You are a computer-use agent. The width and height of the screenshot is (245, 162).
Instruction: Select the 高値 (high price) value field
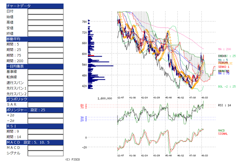[45, 22]
